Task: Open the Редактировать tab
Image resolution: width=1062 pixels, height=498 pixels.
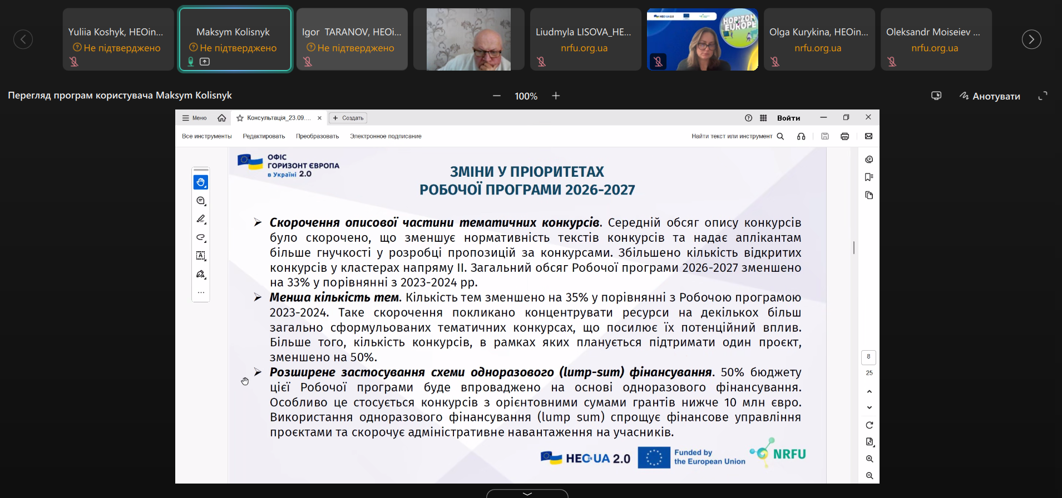Action: tap(264, 136)
